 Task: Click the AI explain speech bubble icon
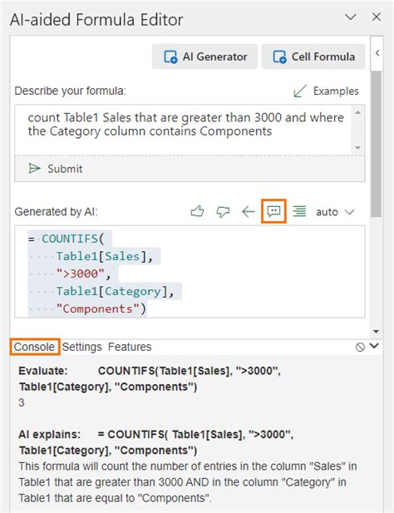point(273,211)
